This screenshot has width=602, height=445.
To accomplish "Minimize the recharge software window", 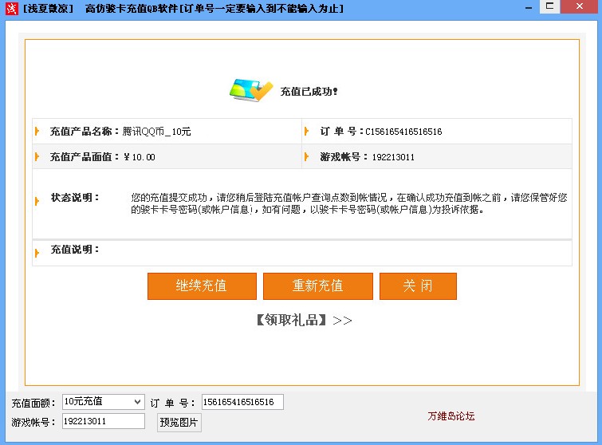I will point(529,7).
